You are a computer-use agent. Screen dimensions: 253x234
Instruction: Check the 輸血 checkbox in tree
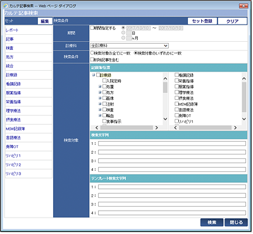pyautogui.click(x=104, y=115)
